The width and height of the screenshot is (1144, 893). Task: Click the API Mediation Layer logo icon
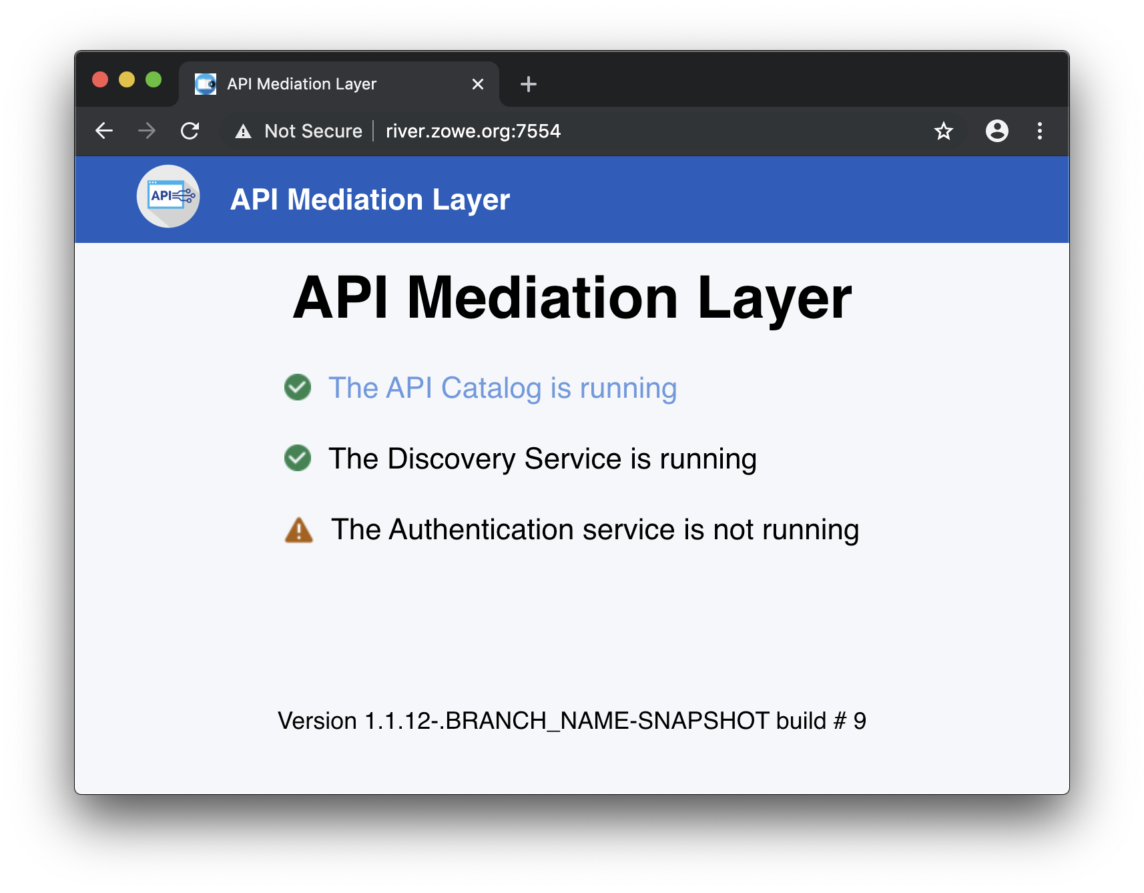point(168,197)
